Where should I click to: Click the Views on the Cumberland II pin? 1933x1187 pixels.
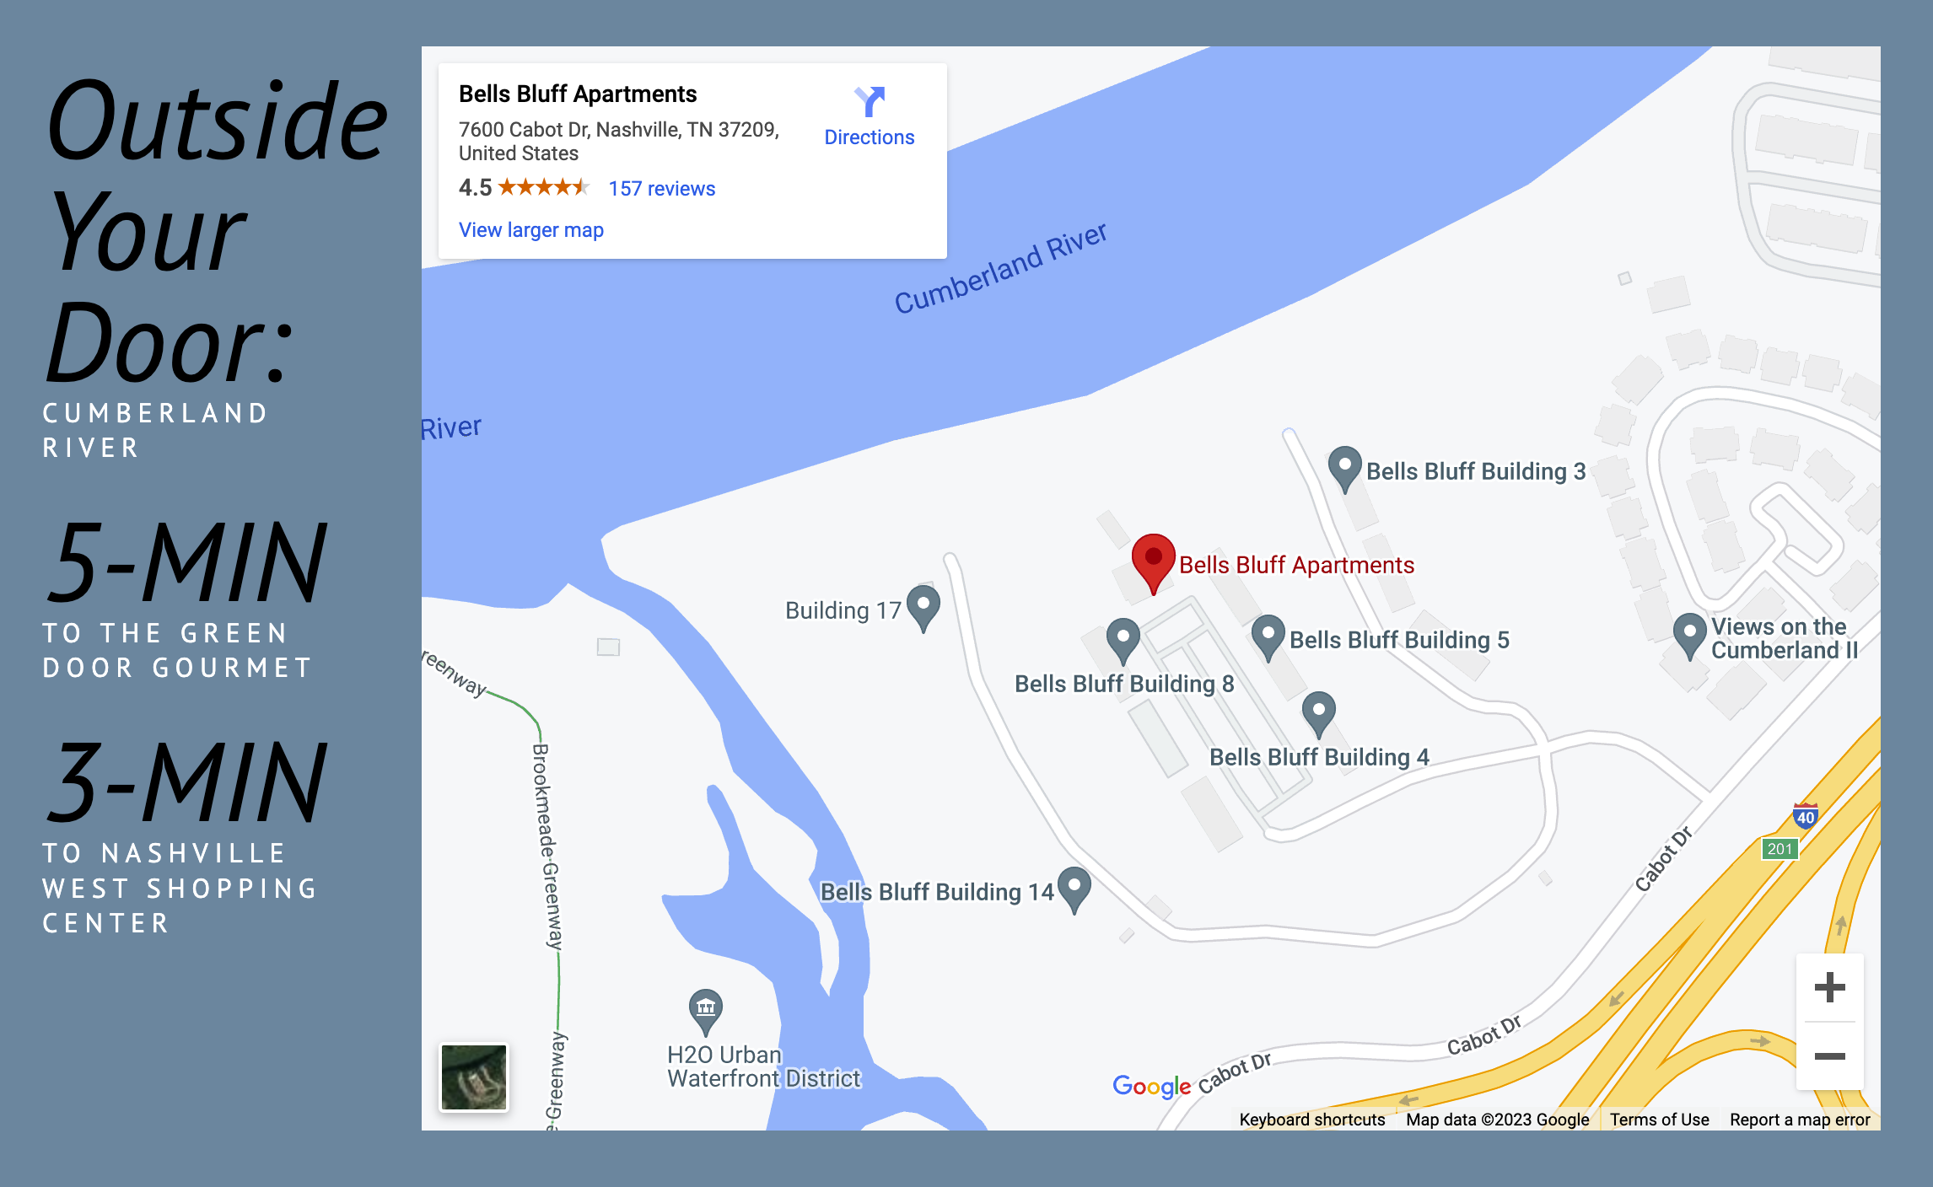(1689, 636)
